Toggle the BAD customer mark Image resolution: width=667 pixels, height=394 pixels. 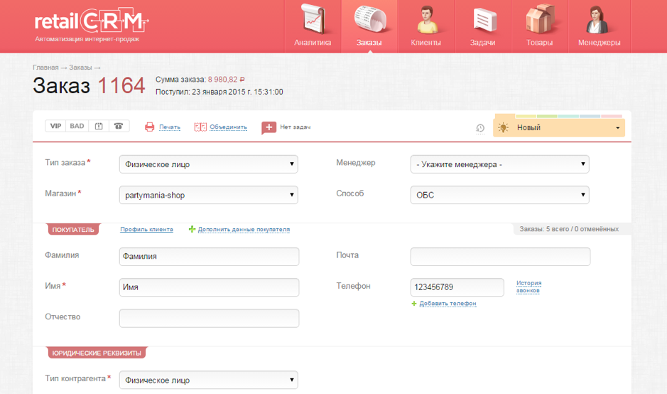(x=77, y=126)
